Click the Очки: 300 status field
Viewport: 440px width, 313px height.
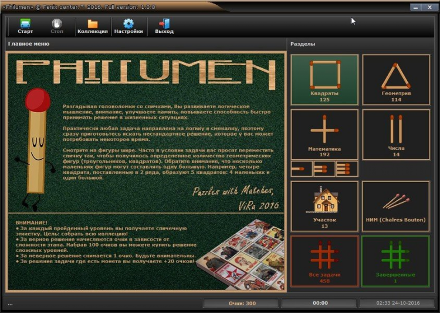point(242,303)
